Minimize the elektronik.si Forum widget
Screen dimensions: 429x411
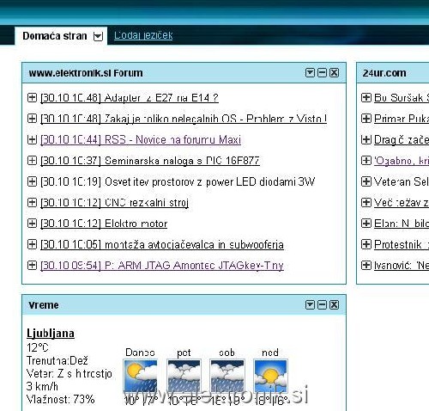pos(322,73)
